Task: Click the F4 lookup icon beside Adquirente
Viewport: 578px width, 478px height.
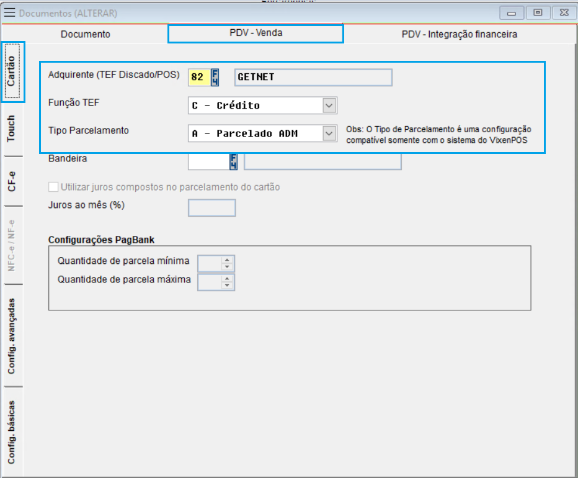Action: 215,77
